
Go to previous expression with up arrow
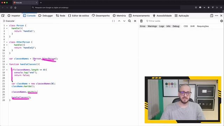(x=119, y=21)
